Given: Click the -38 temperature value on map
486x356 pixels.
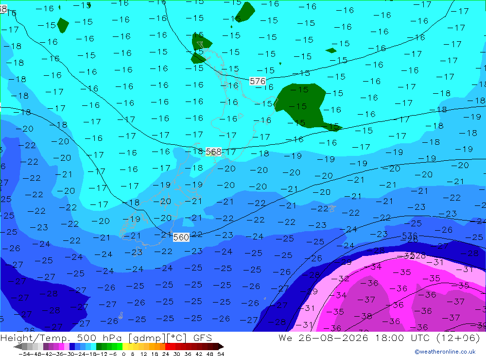Looking at the screenshot, I should pos(363,316).
